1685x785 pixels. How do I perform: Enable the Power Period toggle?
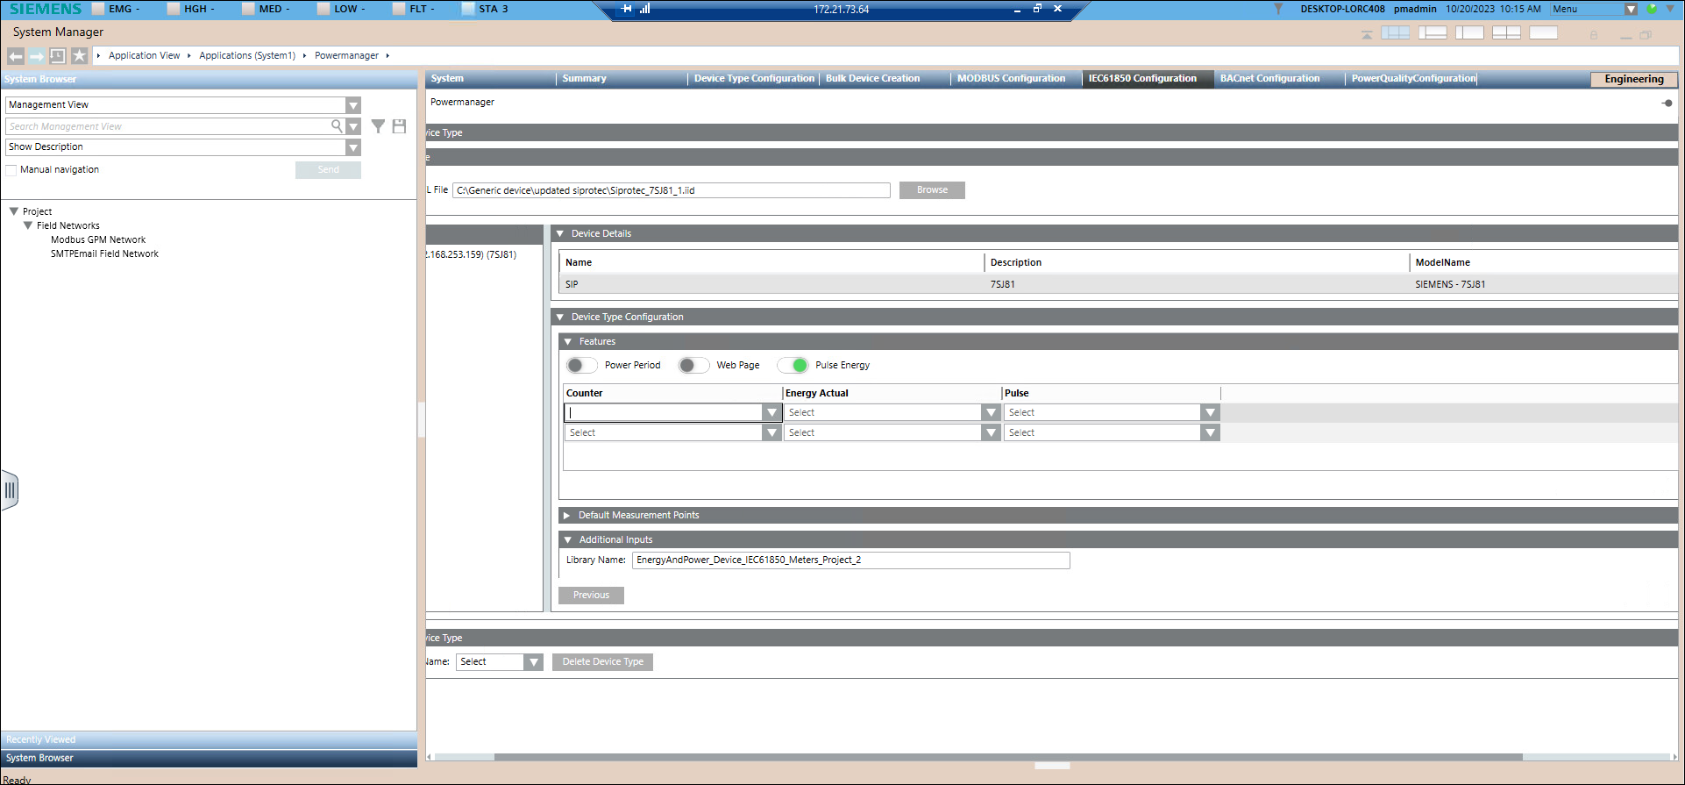coord(581,366)
